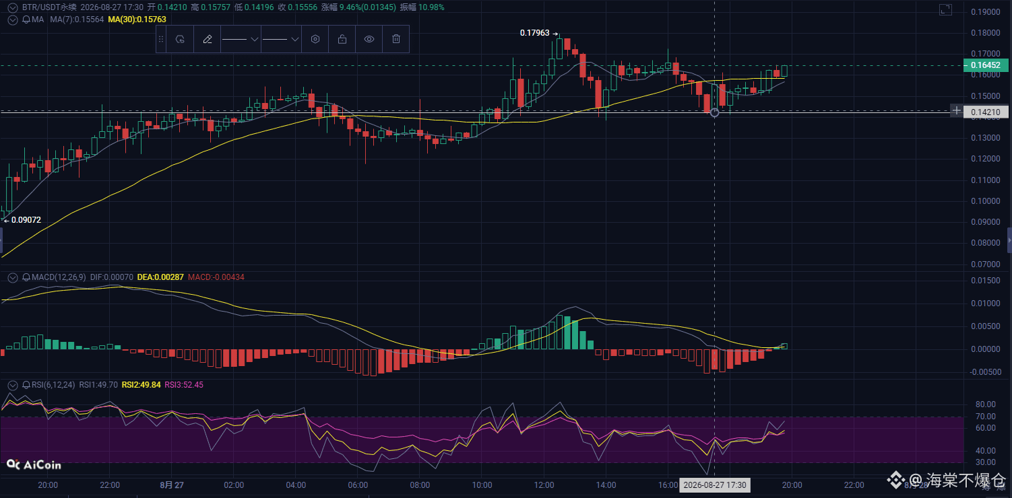The width and height of the screenshot is (1012, 498).
Task: Grab the drawing toolbar drag handle
Action: click(x=160, y=40)
